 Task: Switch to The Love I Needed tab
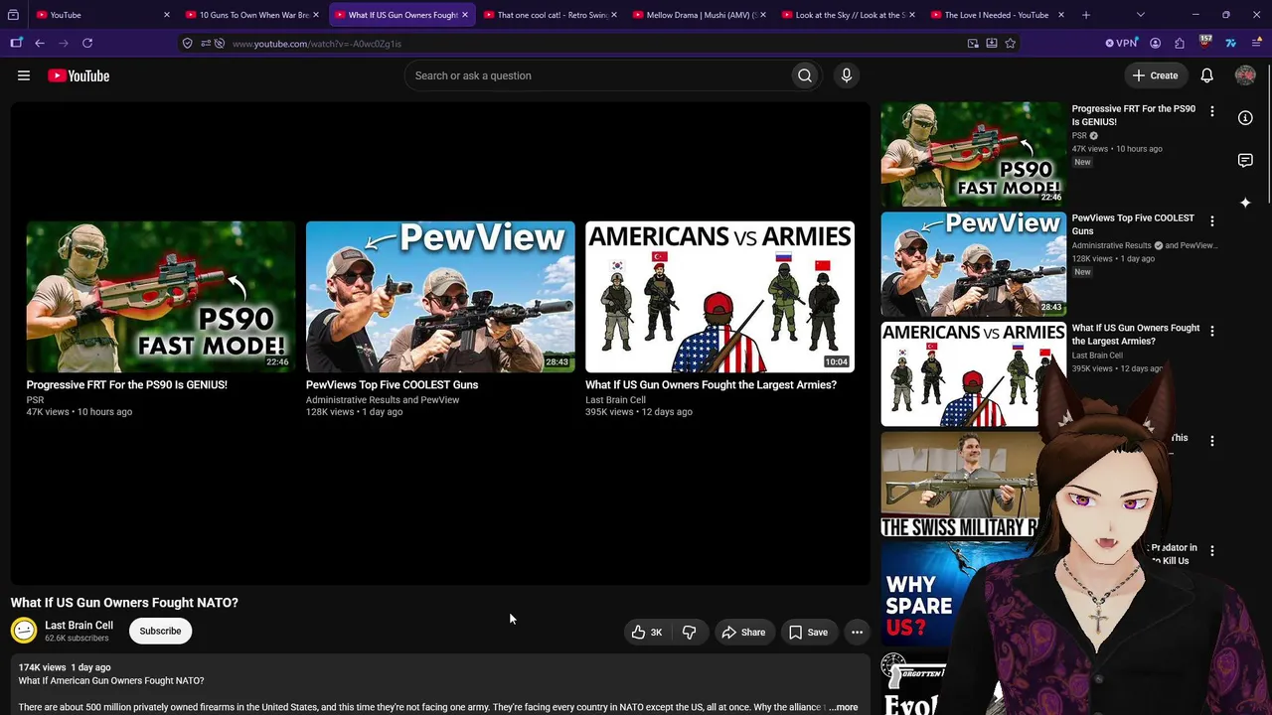point(997,15)
